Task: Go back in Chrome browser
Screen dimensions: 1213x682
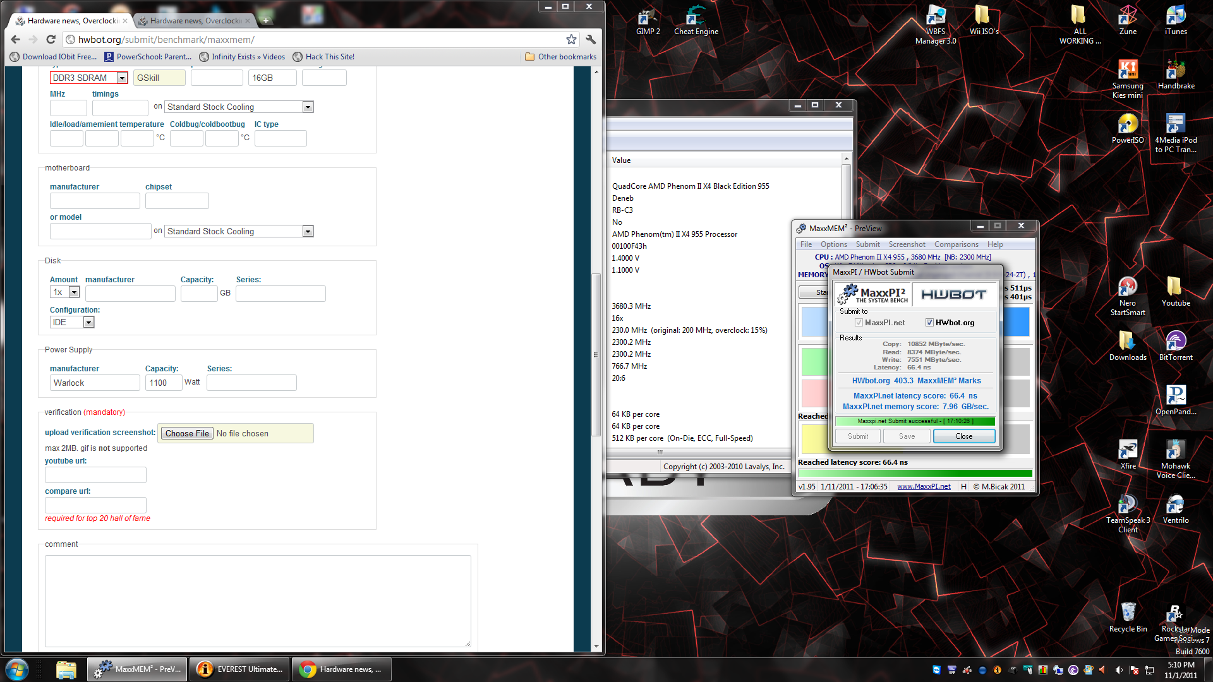Action: coord(16,39)
